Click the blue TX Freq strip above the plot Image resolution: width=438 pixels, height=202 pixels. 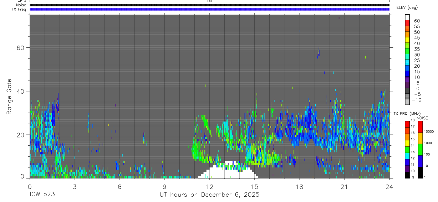209,9
